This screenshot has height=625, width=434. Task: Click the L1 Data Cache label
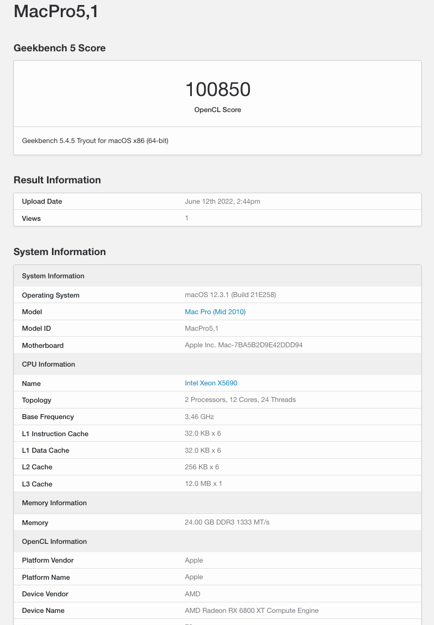coord(45,451)
